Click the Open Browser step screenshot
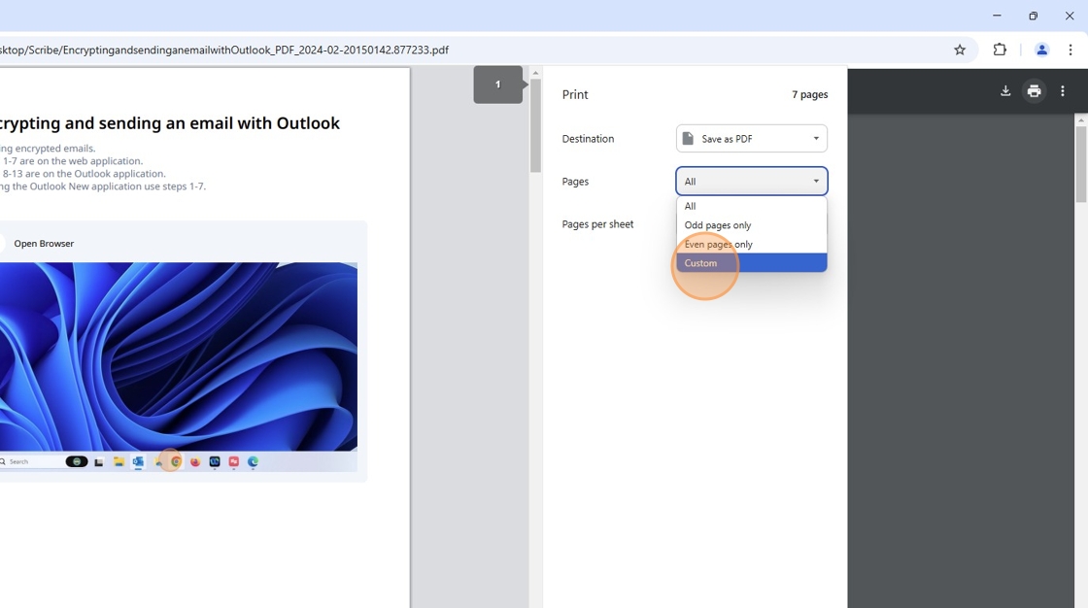 [179, 366]
